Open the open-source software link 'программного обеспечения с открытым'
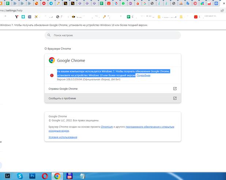226x180 pixels. tap(150, 127)
